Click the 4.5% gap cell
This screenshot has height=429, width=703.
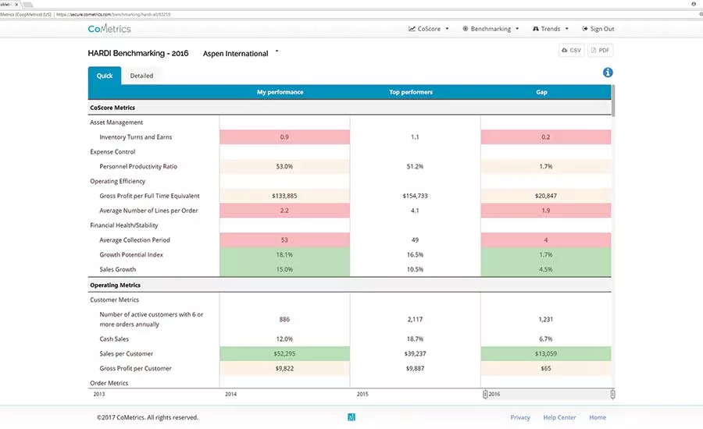pos(546,269)
